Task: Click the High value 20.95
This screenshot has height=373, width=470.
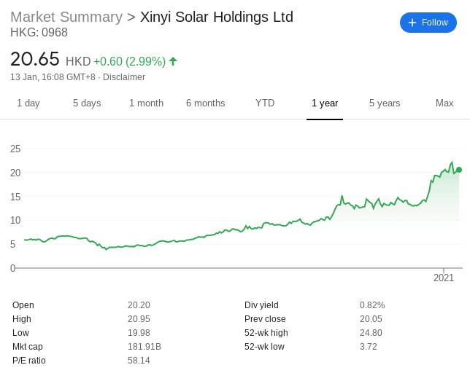Action: 139,319
